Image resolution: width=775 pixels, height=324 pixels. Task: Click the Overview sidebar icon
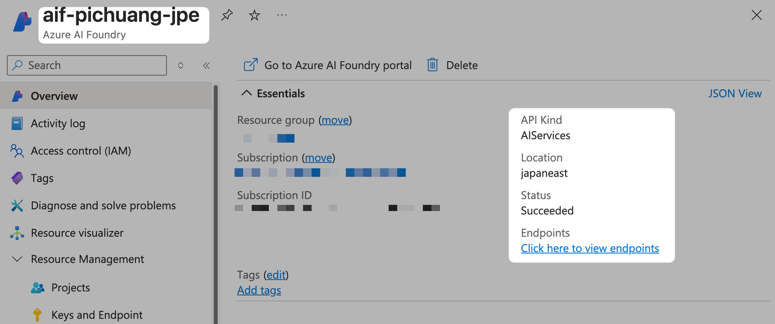coord(17,96)
